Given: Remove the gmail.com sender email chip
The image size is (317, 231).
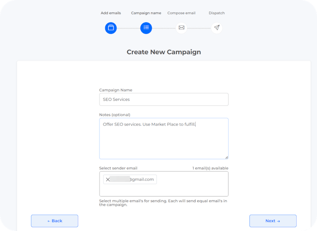Looking at the screenshot, I should 108,179.
